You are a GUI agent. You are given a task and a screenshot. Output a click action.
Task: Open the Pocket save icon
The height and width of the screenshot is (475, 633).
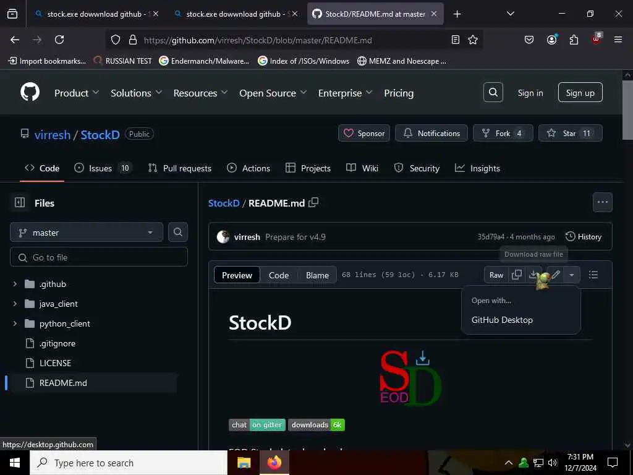pyautogui.click(x=529, y=40)
